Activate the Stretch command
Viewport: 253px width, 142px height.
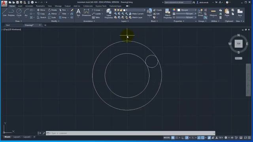click(42, 17)
